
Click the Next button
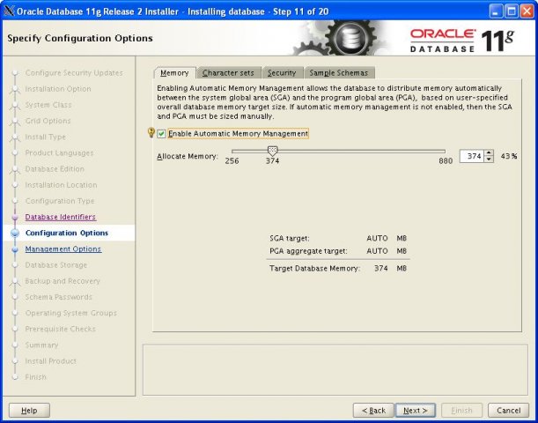point(415,411)
